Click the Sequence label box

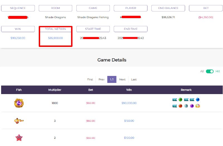tap(18, 8)
